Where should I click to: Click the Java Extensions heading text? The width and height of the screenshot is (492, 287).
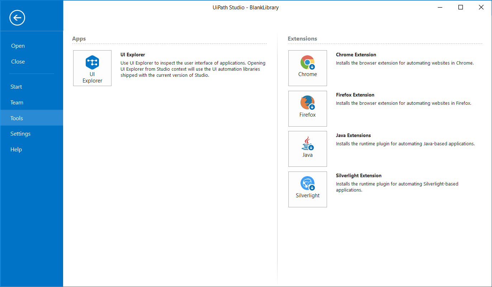pos(353,136)
